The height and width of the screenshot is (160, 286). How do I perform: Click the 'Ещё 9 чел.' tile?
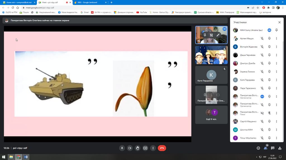(211, 115)
